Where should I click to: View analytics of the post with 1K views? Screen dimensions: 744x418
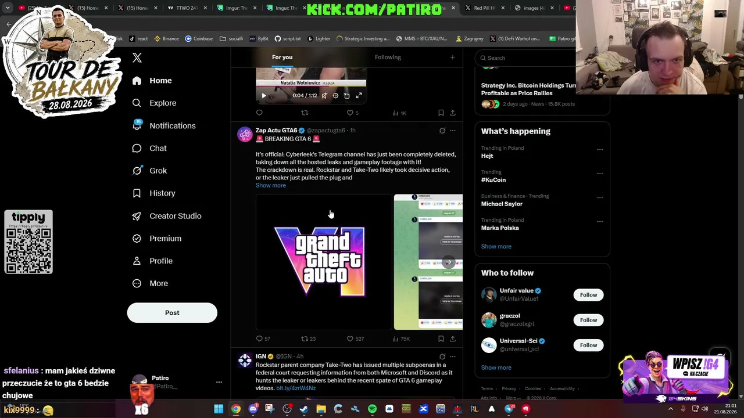(399, 113)
